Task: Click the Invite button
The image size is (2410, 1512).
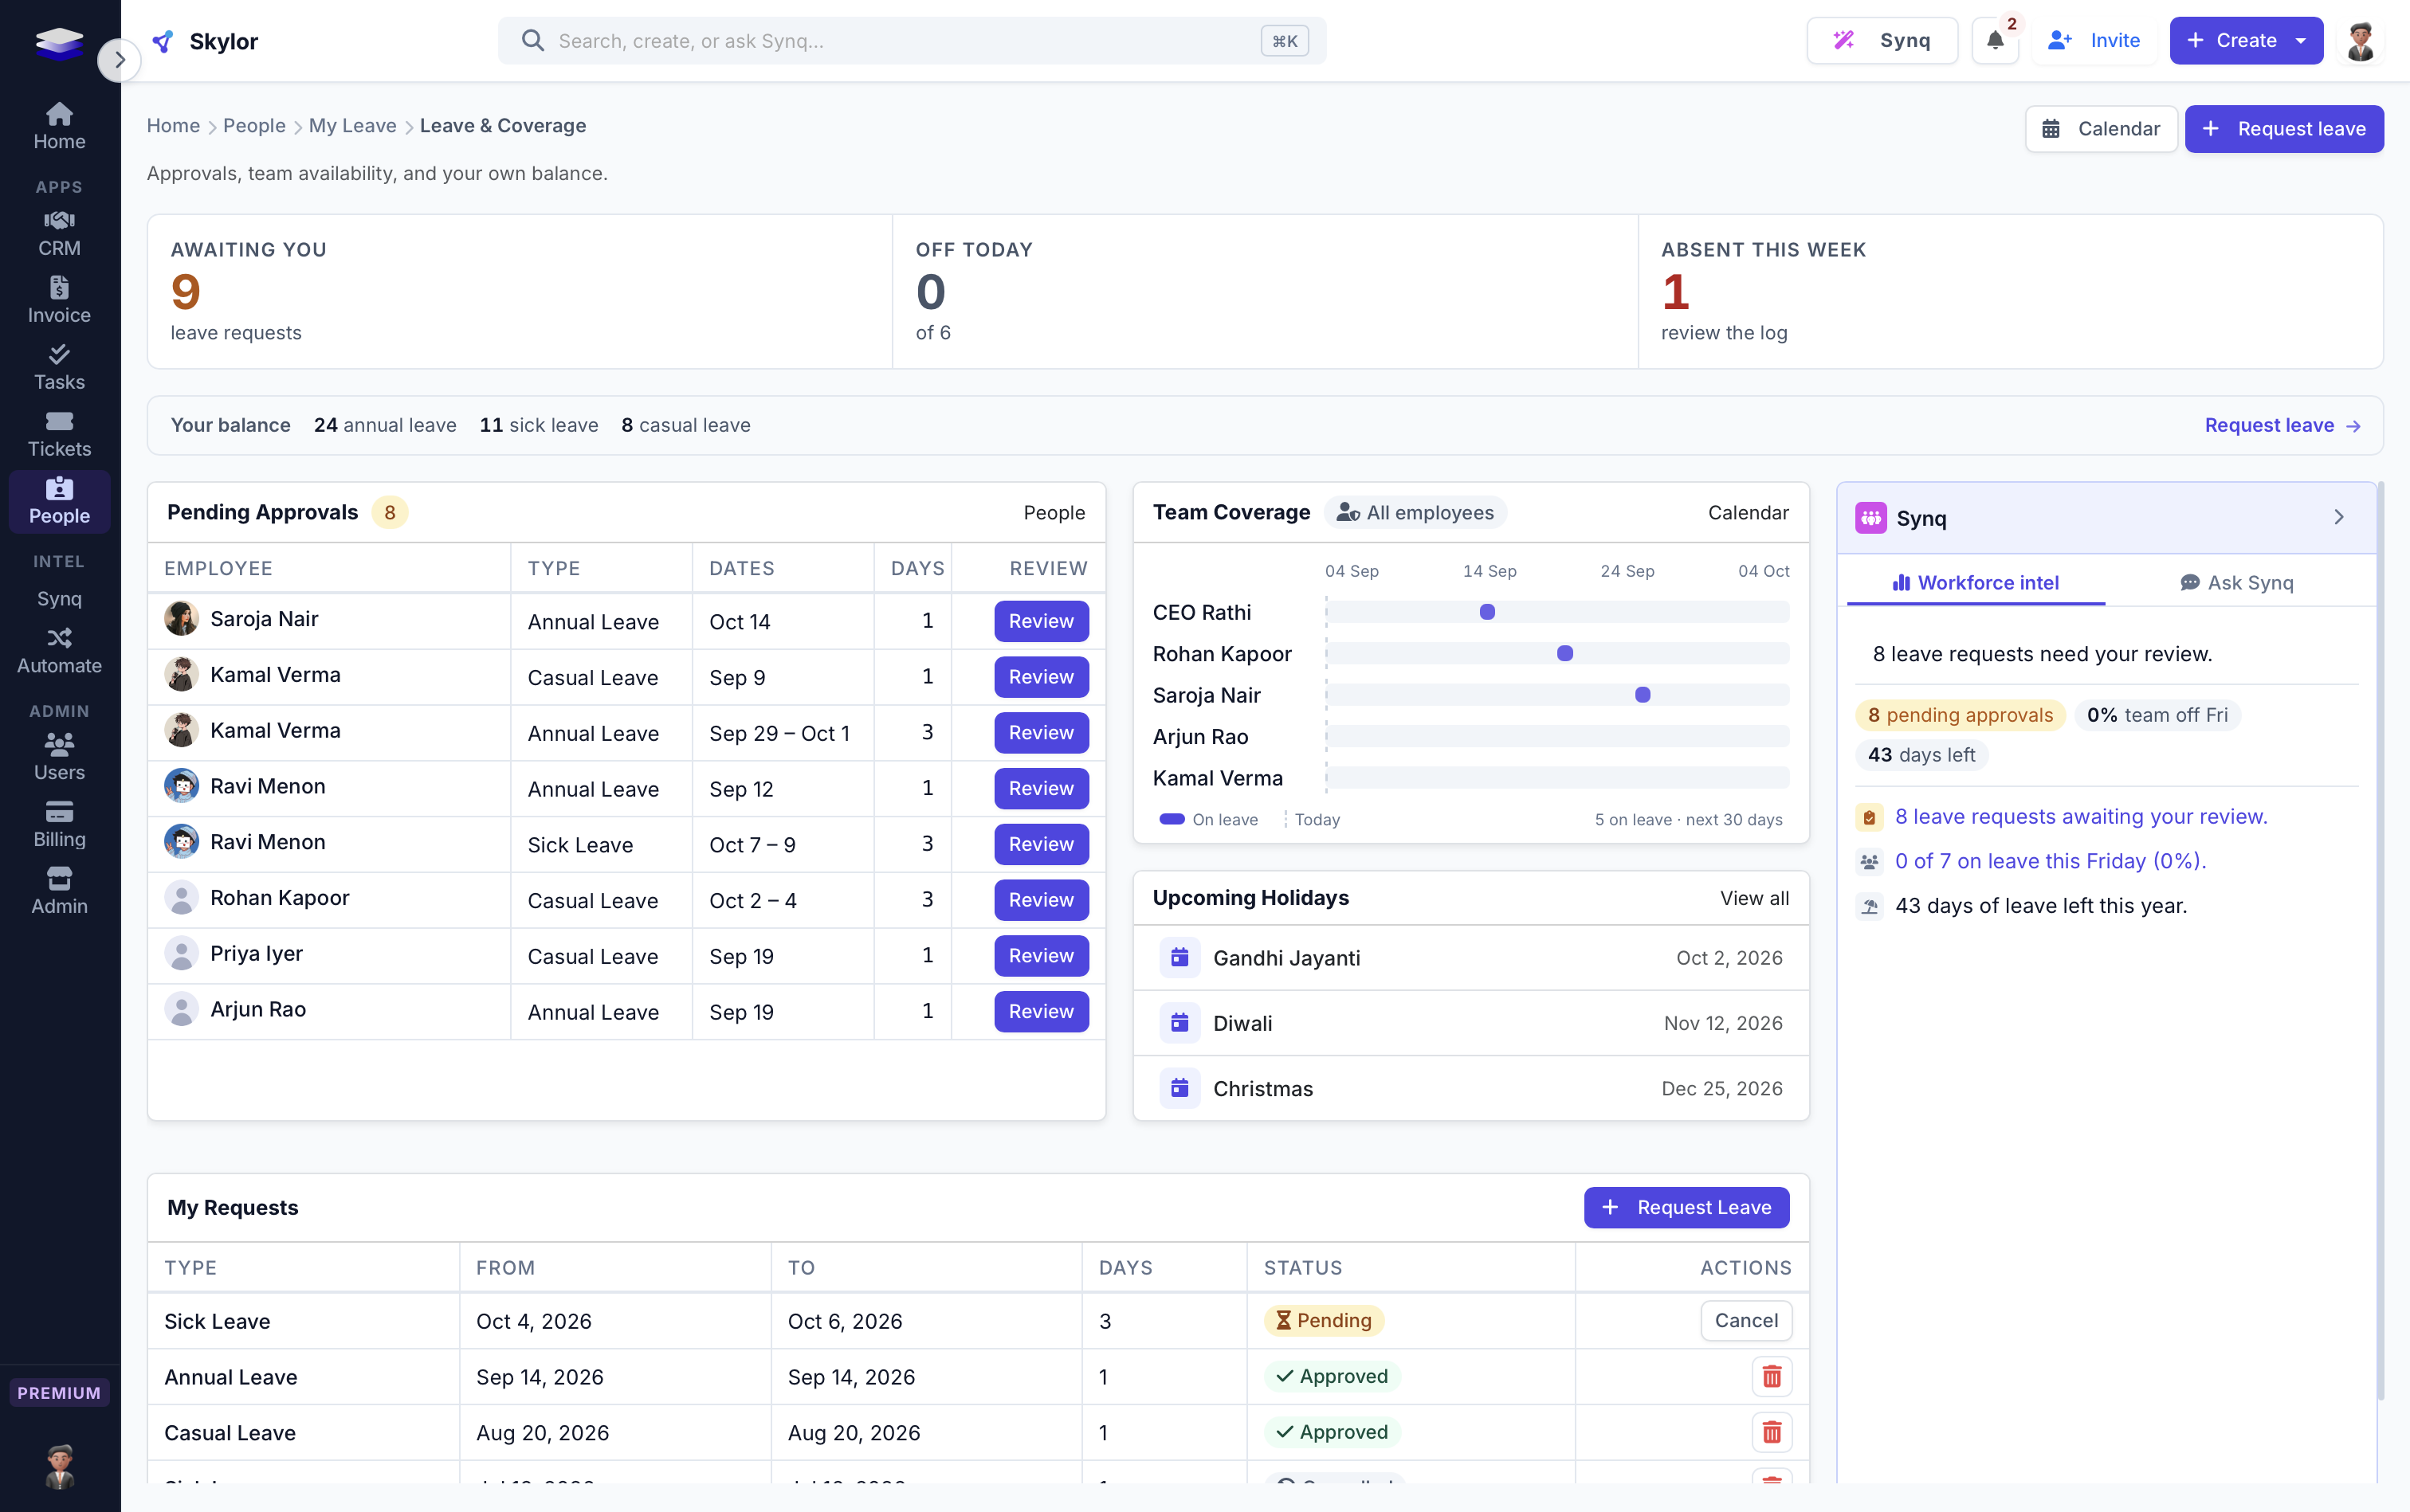Action: click(2094, 41)
